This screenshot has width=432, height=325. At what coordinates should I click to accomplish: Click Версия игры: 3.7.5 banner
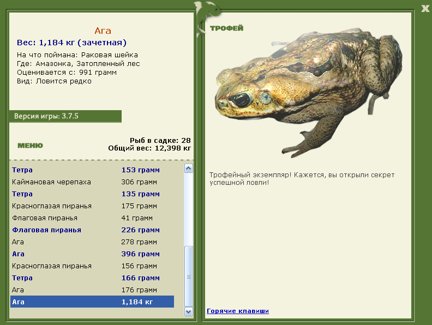(65, 116)
